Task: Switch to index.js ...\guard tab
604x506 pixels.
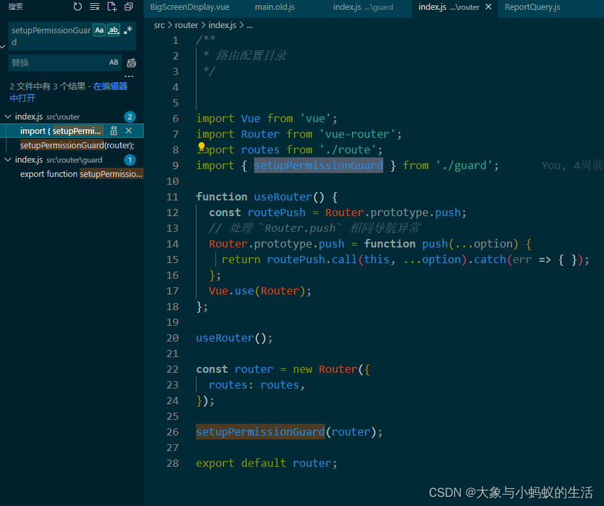Action: coord(363,7)
